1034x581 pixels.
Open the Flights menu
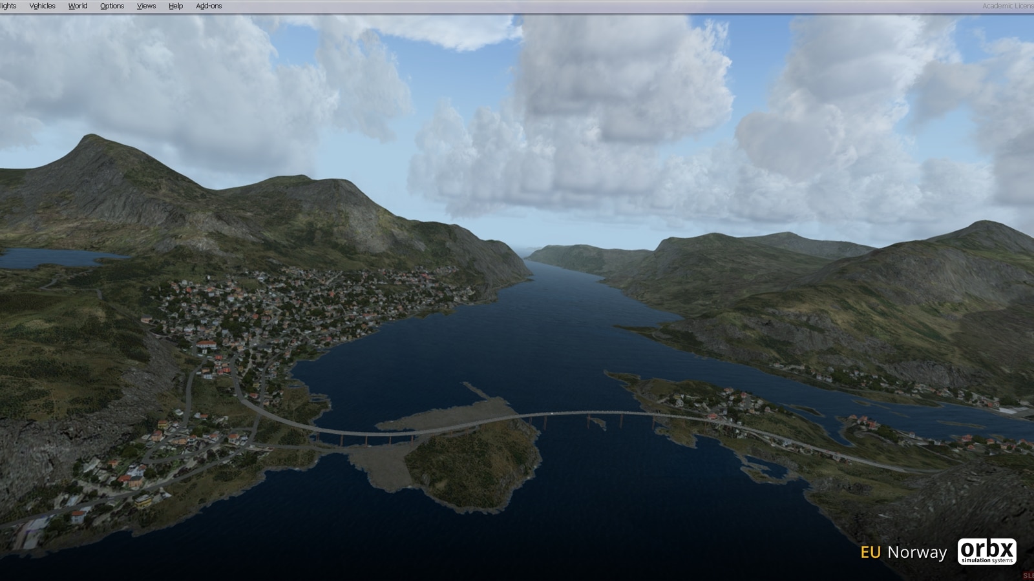coord(8,6)
